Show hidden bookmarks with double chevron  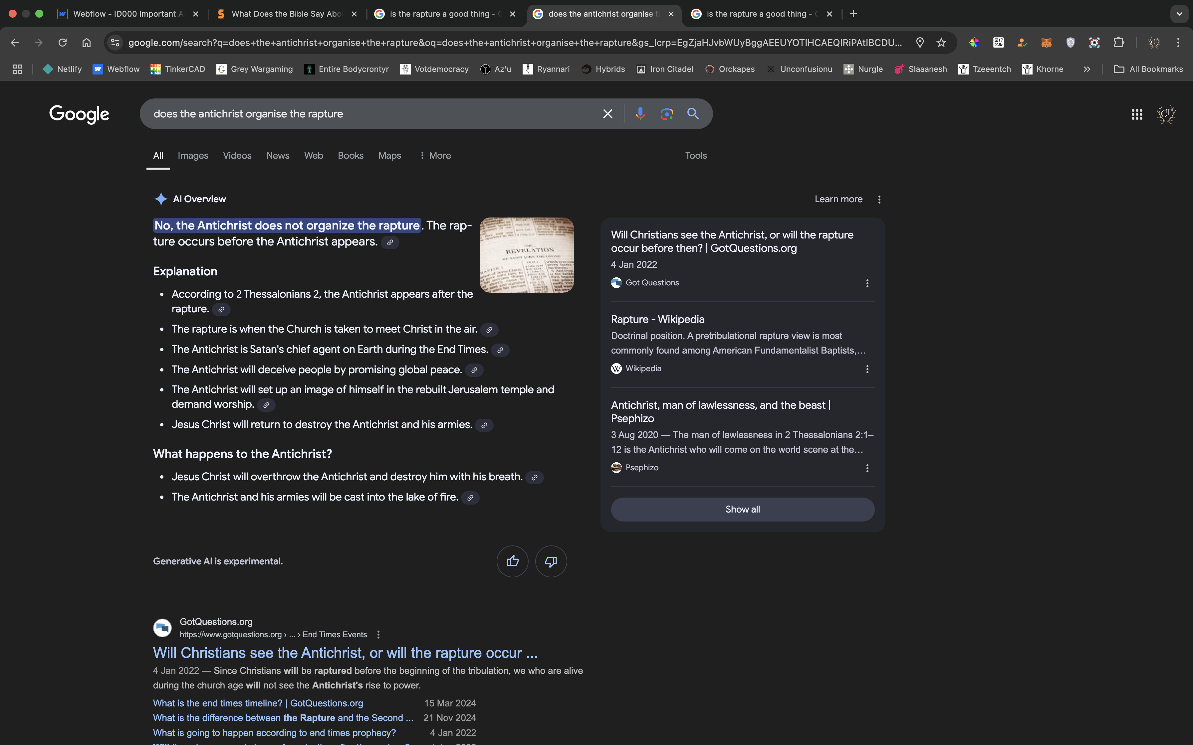(1086, 69)
